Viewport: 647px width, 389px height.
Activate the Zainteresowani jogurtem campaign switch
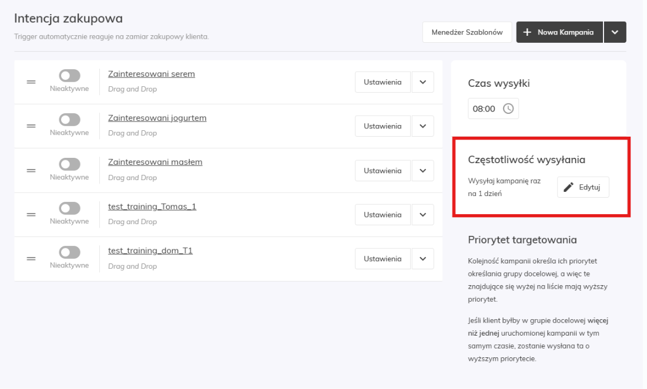69,120
